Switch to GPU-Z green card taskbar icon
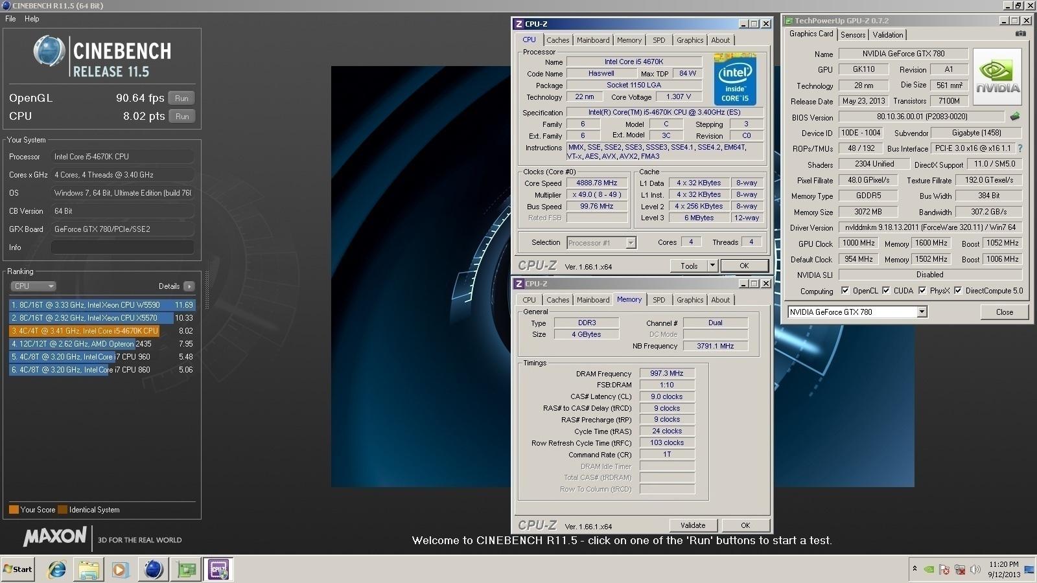This screenshot has height=583, width=1037. pyautogui.click(x=187, y=569)
